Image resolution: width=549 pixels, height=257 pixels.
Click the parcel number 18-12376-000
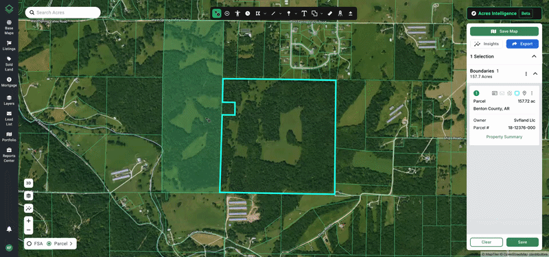tap(522, 127)
